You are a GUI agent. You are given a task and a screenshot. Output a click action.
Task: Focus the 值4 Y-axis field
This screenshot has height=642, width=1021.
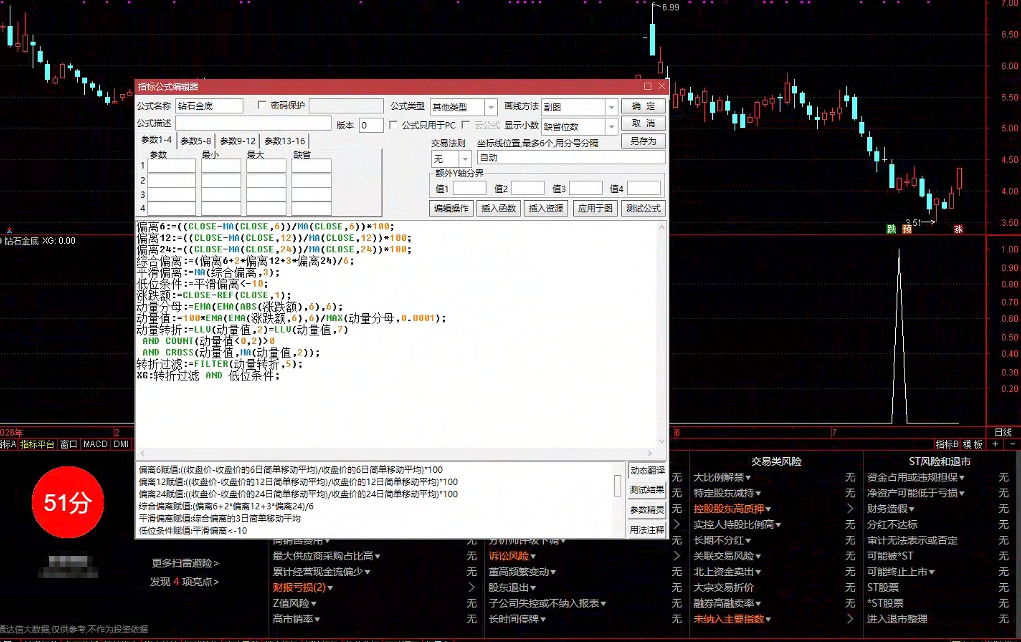click(x=644, y=188)
